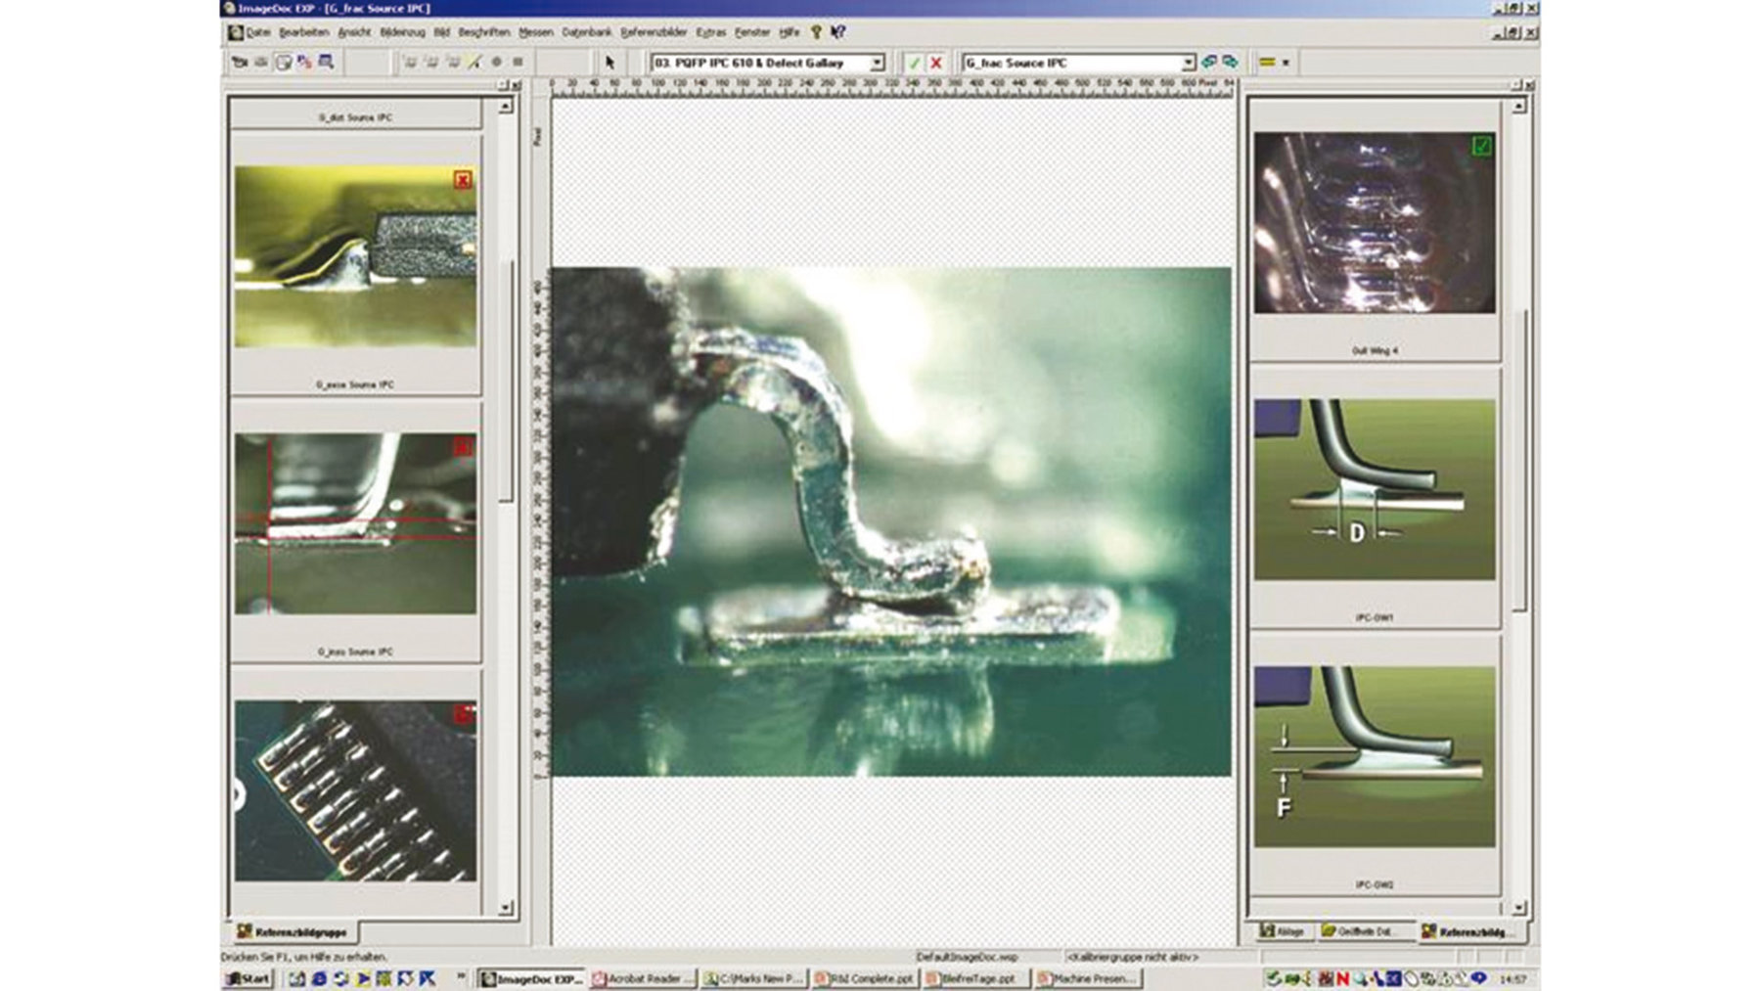Open the PQFP IPC 610 gallery dropdown
The height and width of the screenshot is (991, 1761).
coord(877,63)
